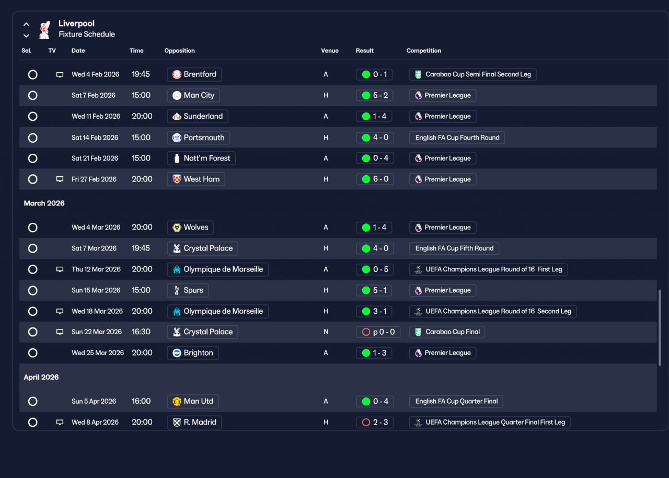
Task: Sort by the Opposition column header
Action: click(x=179, y=51)
